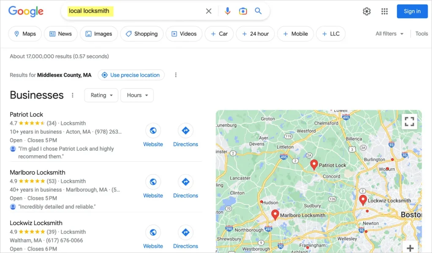Click Lockwiz phone number (617) 676-0066
The height and width of the screenshot is (253, 432).
click(65, 240)
